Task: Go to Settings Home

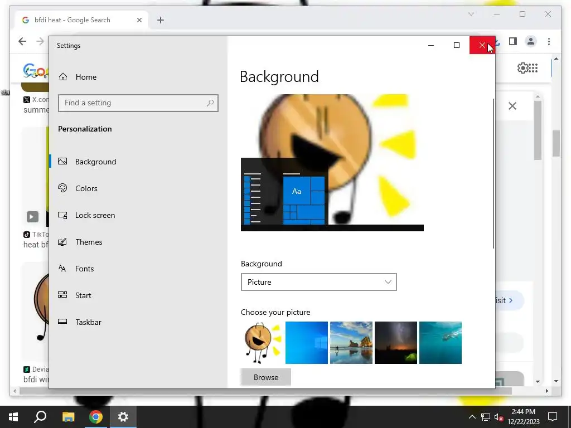Action: (78, 77)
